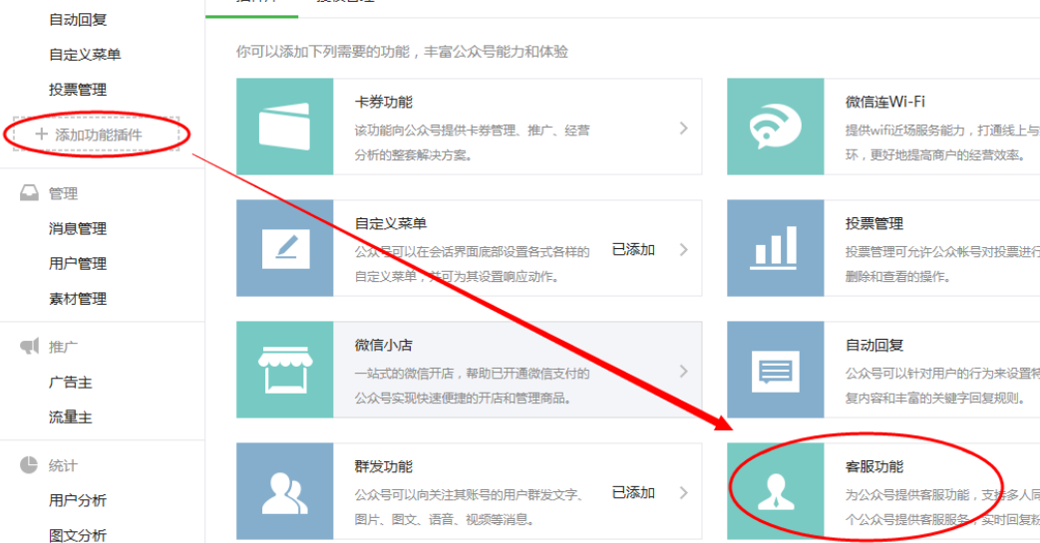The width and height of the screenshot is (1040, 543).
Task: Expand the 群发功能 card arrow chevron
Action: [684, 492]
